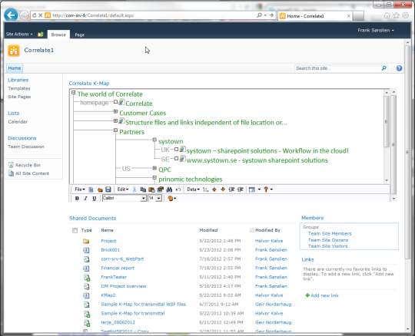Click the Navigate Up folder icon
This screenshot has height=336, width=415.
click(x=41, y=35)
